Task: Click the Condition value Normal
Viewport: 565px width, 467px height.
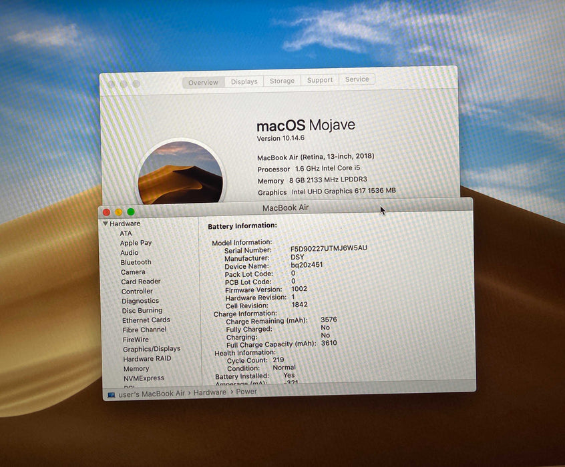Action: 284,368
